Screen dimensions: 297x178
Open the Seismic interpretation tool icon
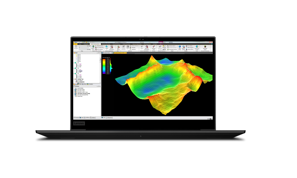(x=112, y=47)
